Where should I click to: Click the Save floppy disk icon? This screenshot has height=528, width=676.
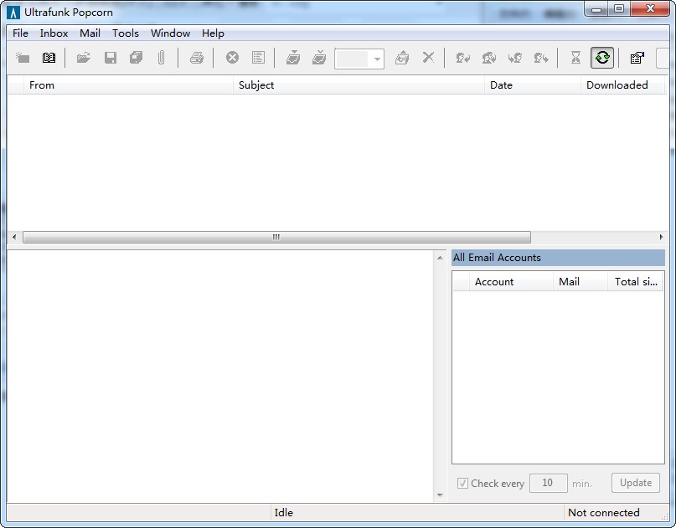111,57
